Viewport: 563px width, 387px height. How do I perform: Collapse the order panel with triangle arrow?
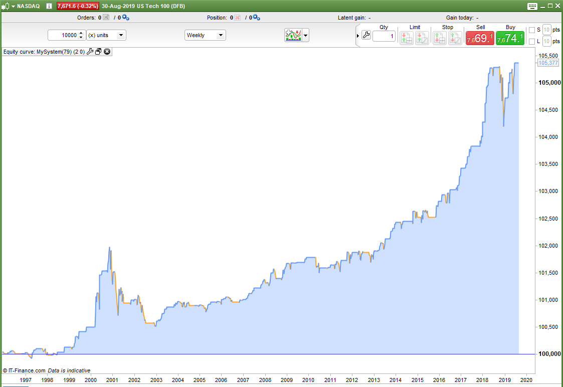[x=358, y=36]
